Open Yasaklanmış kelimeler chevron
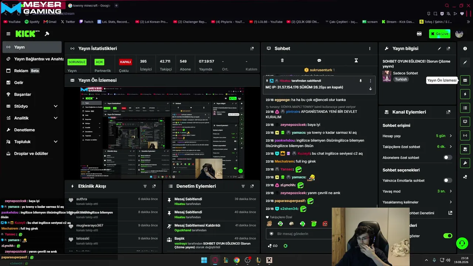The width and height of the screenshot is (473, 266). pos(450,202)
